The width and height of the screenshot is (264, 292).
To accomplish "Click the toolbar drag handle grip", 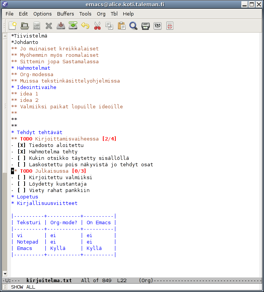I will click(x=5, y=26).
